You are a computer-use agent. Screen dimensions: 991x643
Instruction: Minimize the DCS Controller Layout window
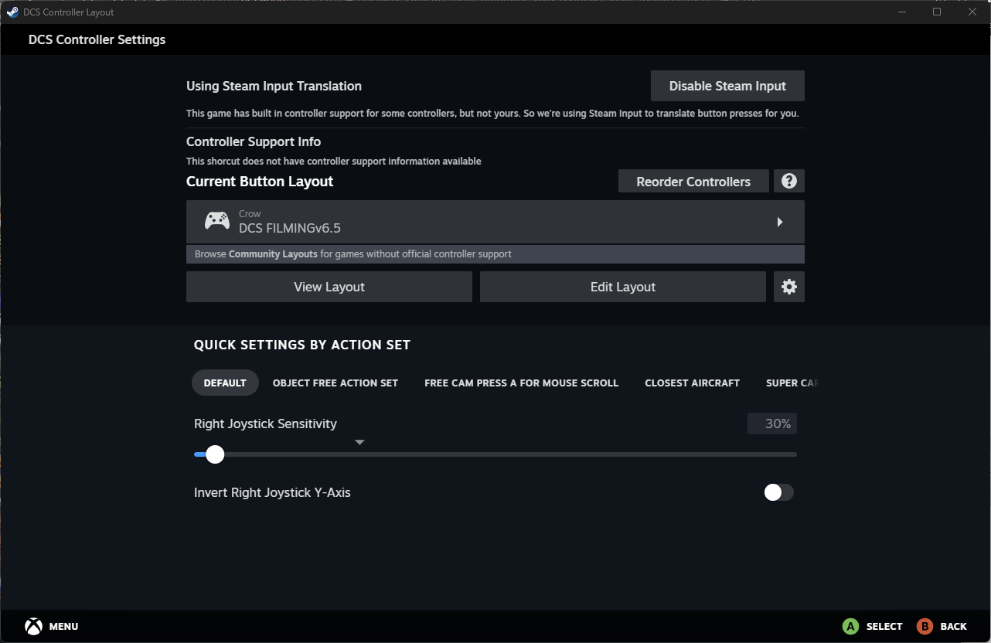(901, 12)
